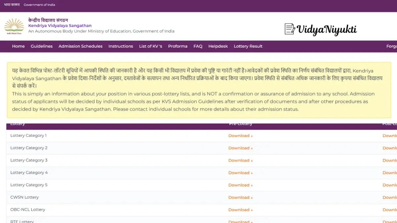Open the Proforma page
Viewport: 397px width, 223px height.
178,46
